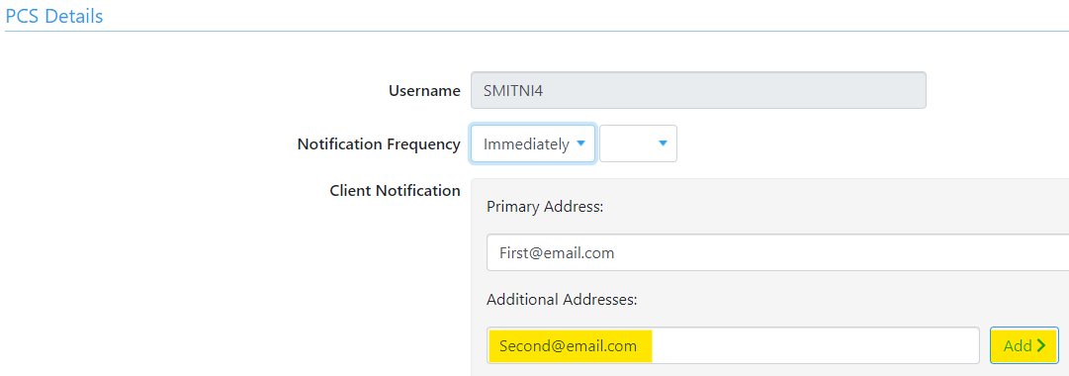Image resolution: width=1069 pixels, height=376 pixels.
Task: Click the Client Notification label
Action: (x=396, y=190)
